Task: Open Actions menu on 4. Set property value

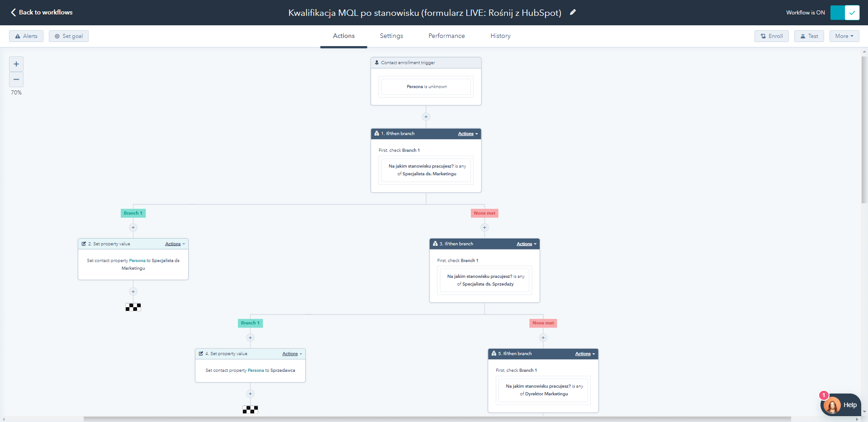Action: click(x=292, y=354)
